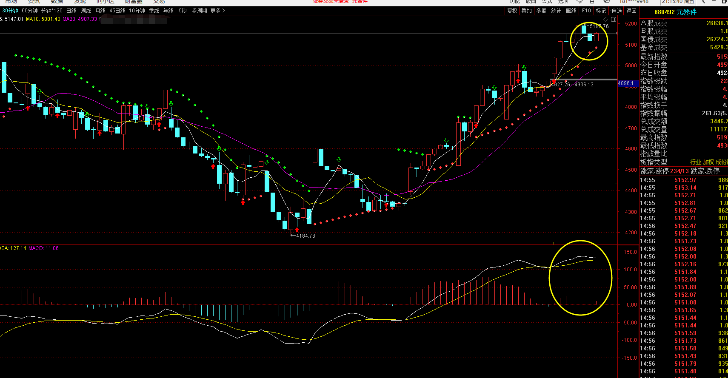Open the 统计 statistics tool
The width and height of the screenshot is (728, 378).
point(556,11)
